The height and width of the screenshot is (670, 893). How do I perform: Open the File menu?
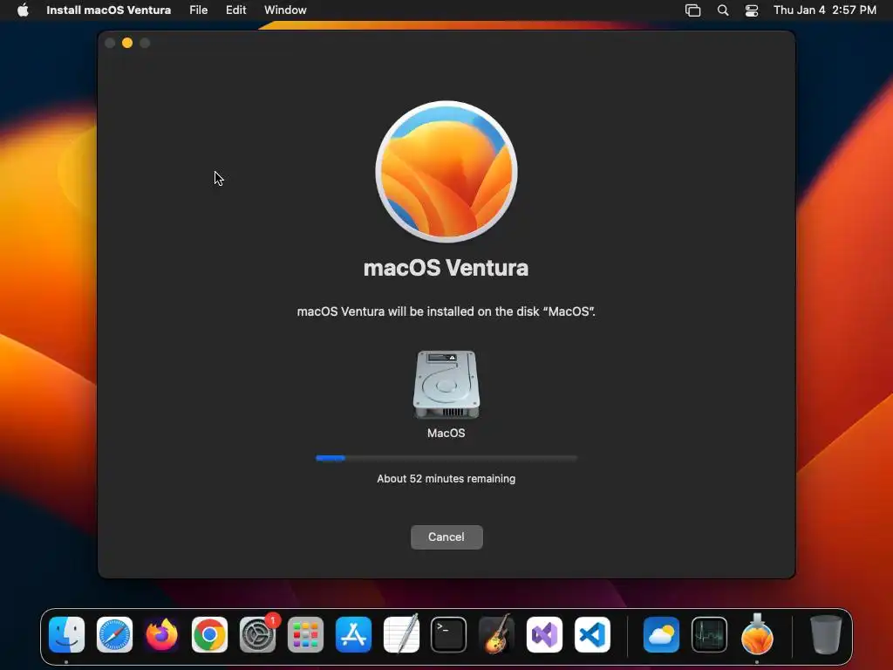[x=198, y=10]
